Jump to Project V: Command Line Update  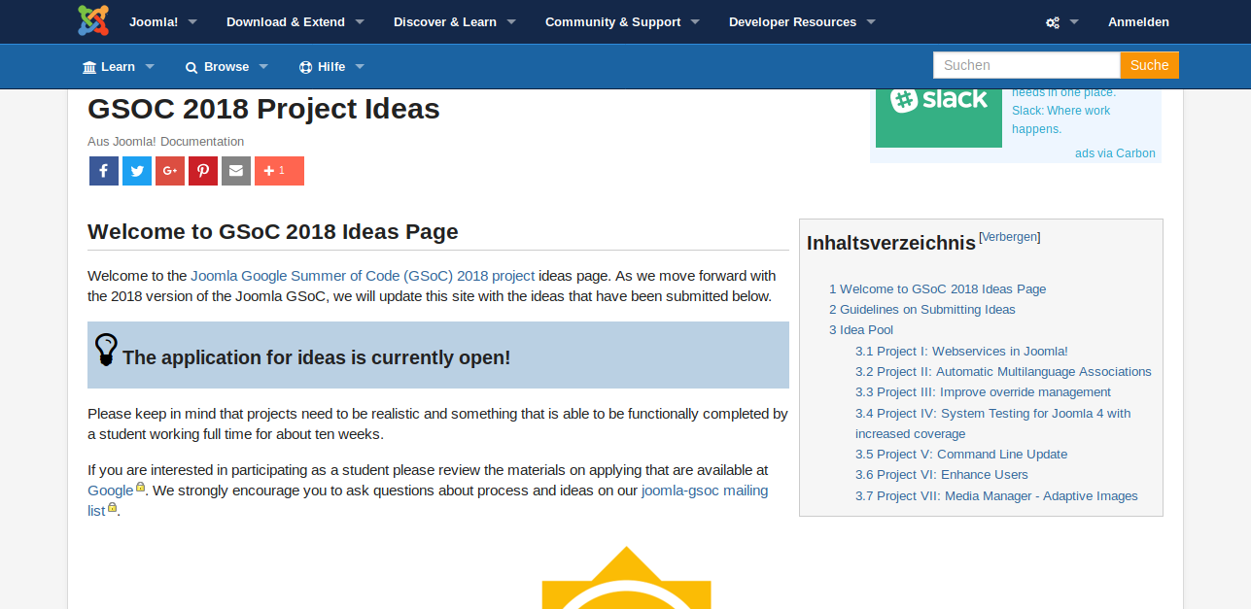[961, 455]
